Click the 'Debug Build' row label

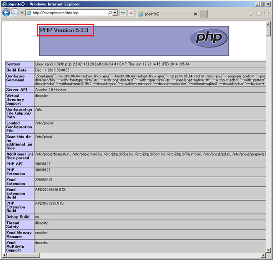[x=18, y=217]
